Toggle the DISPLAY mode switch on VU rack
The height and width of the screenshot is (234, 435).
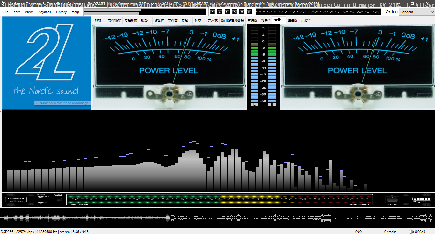(58, 199)
